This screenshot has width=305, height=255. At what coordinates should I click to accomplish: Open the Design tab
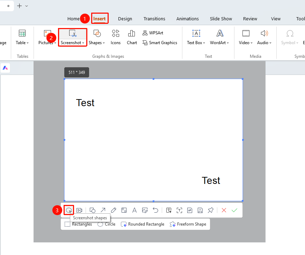(x=125, y=19)
